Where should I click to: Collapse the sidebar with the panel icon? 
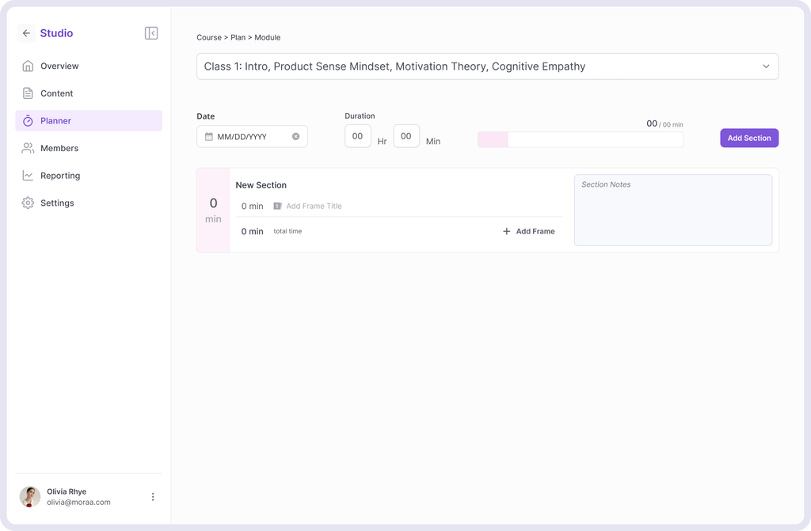(151, 33)
